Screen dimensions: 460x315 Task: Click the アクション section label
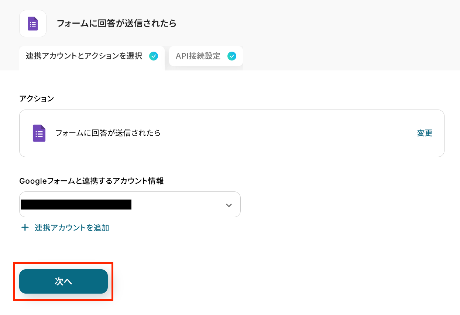point(37,98)
